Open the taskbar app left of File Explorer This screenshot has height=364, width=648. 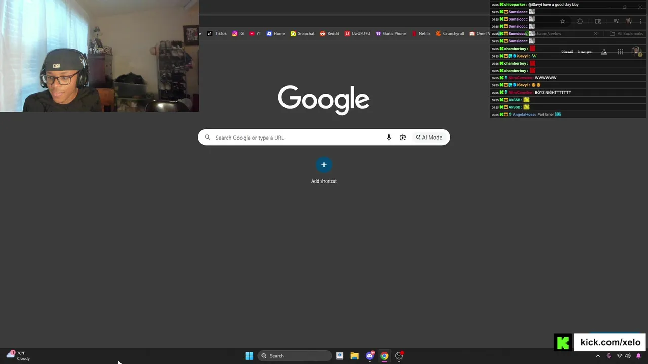point(340,356)
